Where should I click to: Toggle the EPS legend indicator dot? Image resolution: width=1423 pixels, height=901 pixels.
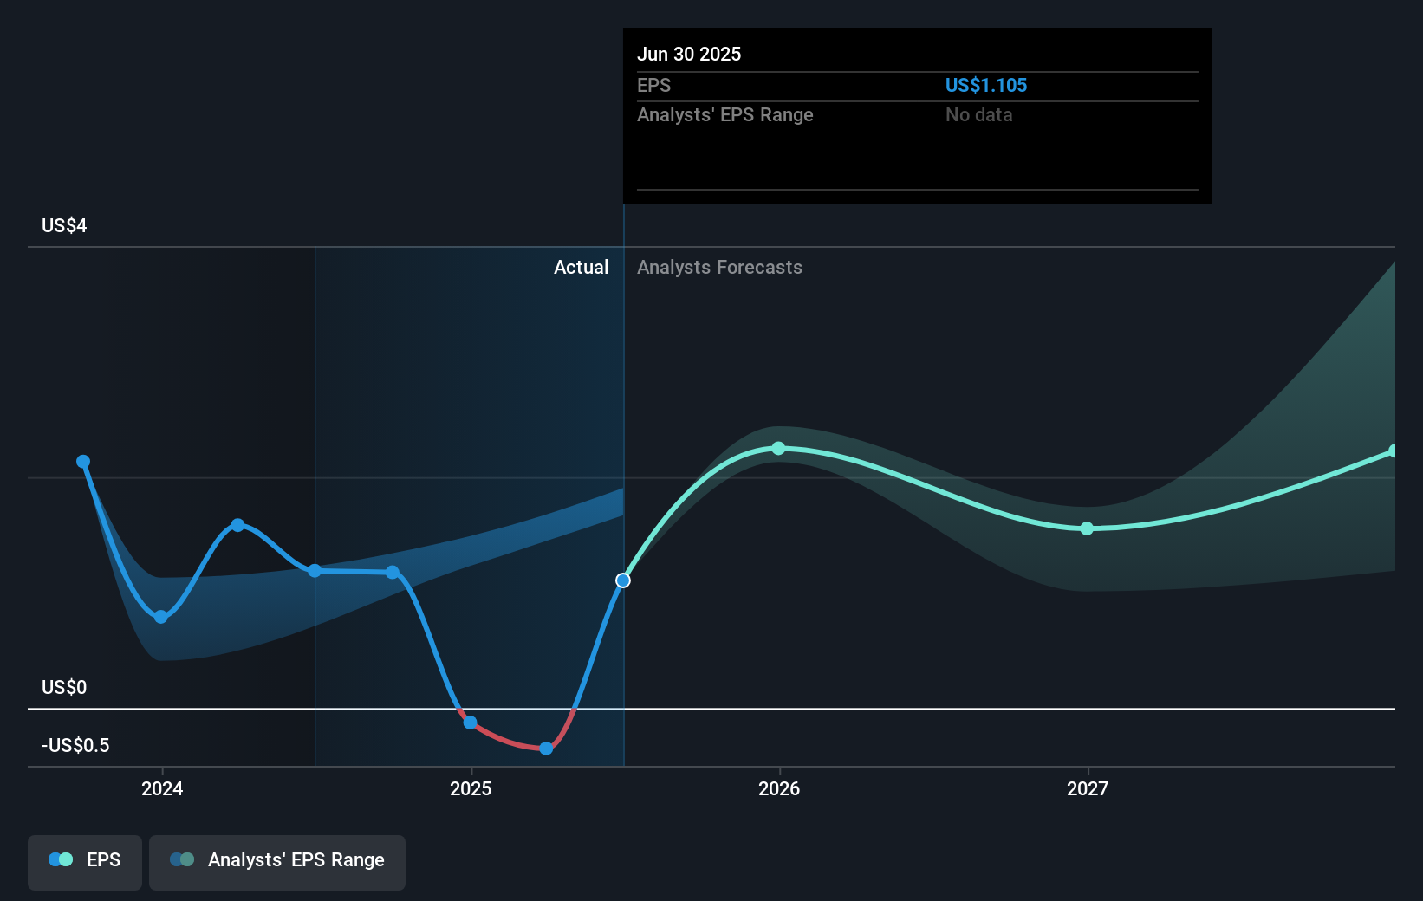tap(61, 859)
